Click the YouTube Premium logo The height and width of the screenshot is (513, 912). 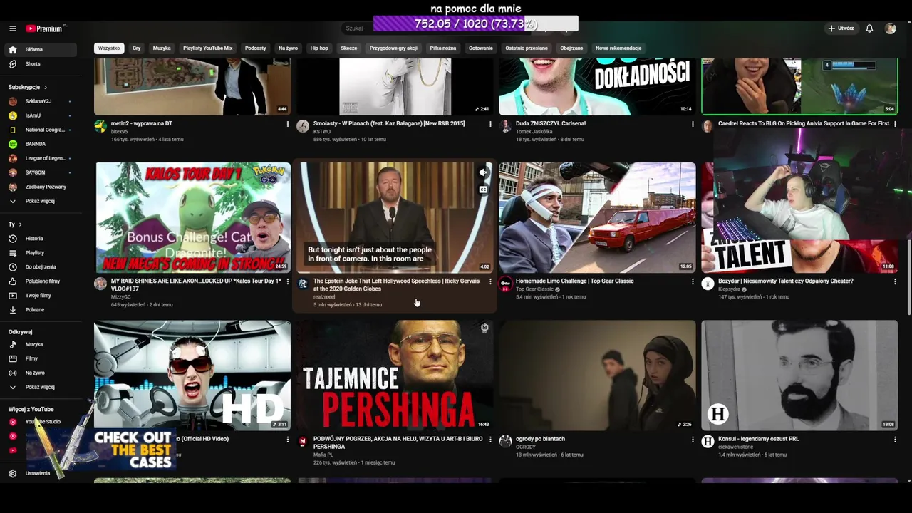[x=46, y=28]
